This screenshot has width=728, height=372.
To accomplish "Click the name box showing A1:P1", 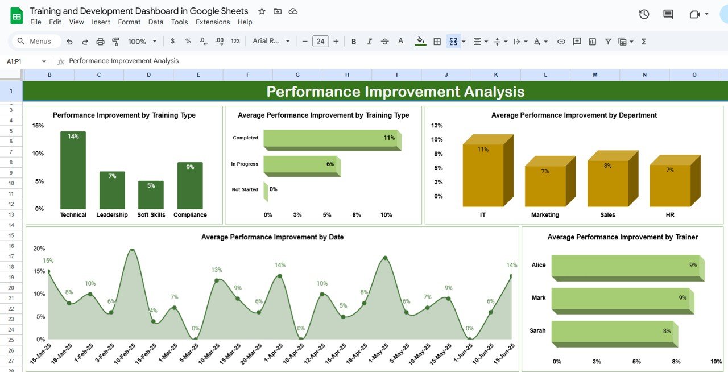I will pos(22,61).
